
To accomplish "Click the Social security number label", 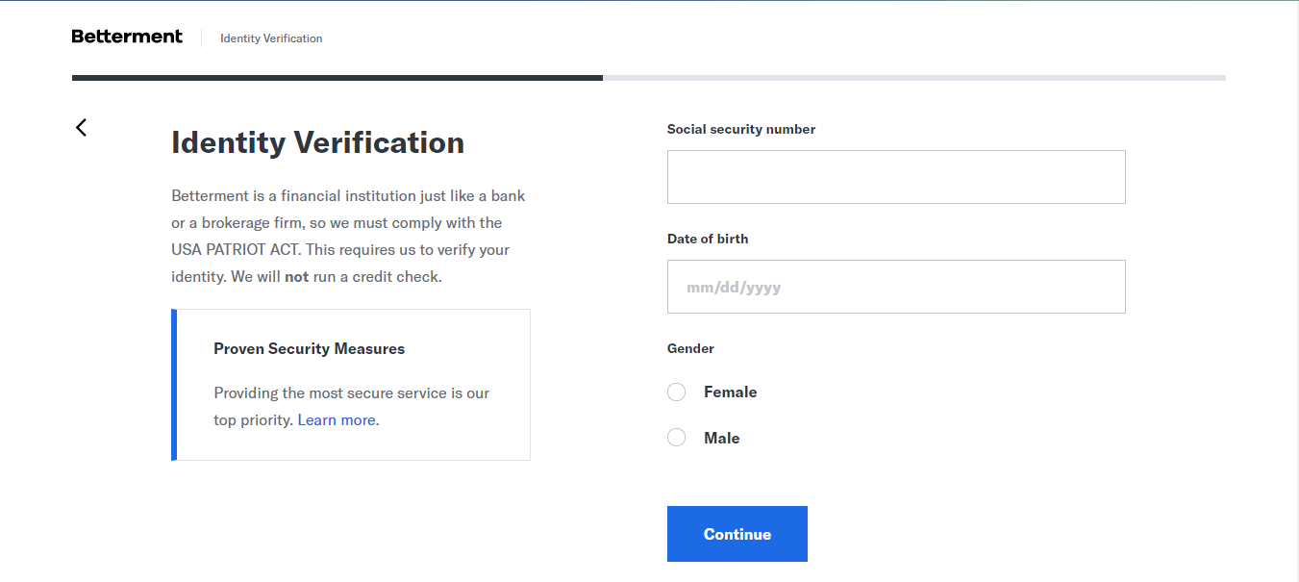I will point(740,129).
